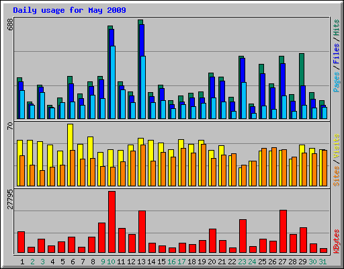Click day 25 on the x-axis

coord(263,262)
